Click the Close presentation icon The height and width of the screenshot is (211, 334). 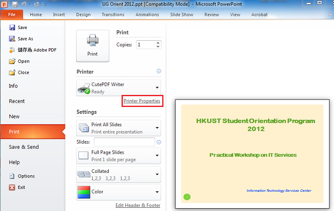click(x=12, y=72)
